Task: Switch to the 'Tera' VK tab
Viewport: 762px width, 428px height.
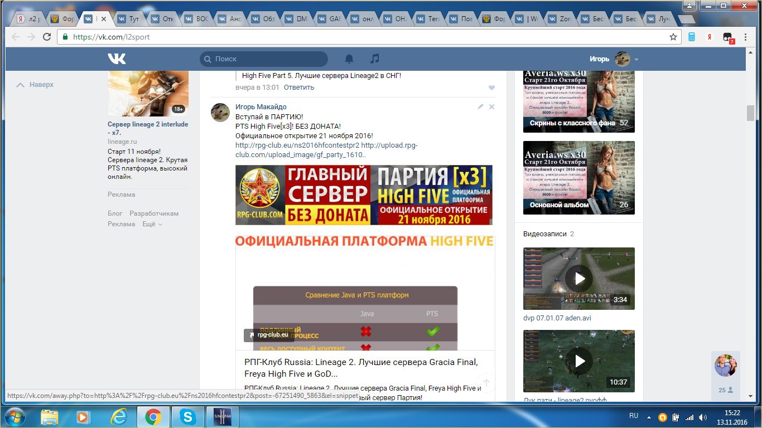Action: click(430, 19)
